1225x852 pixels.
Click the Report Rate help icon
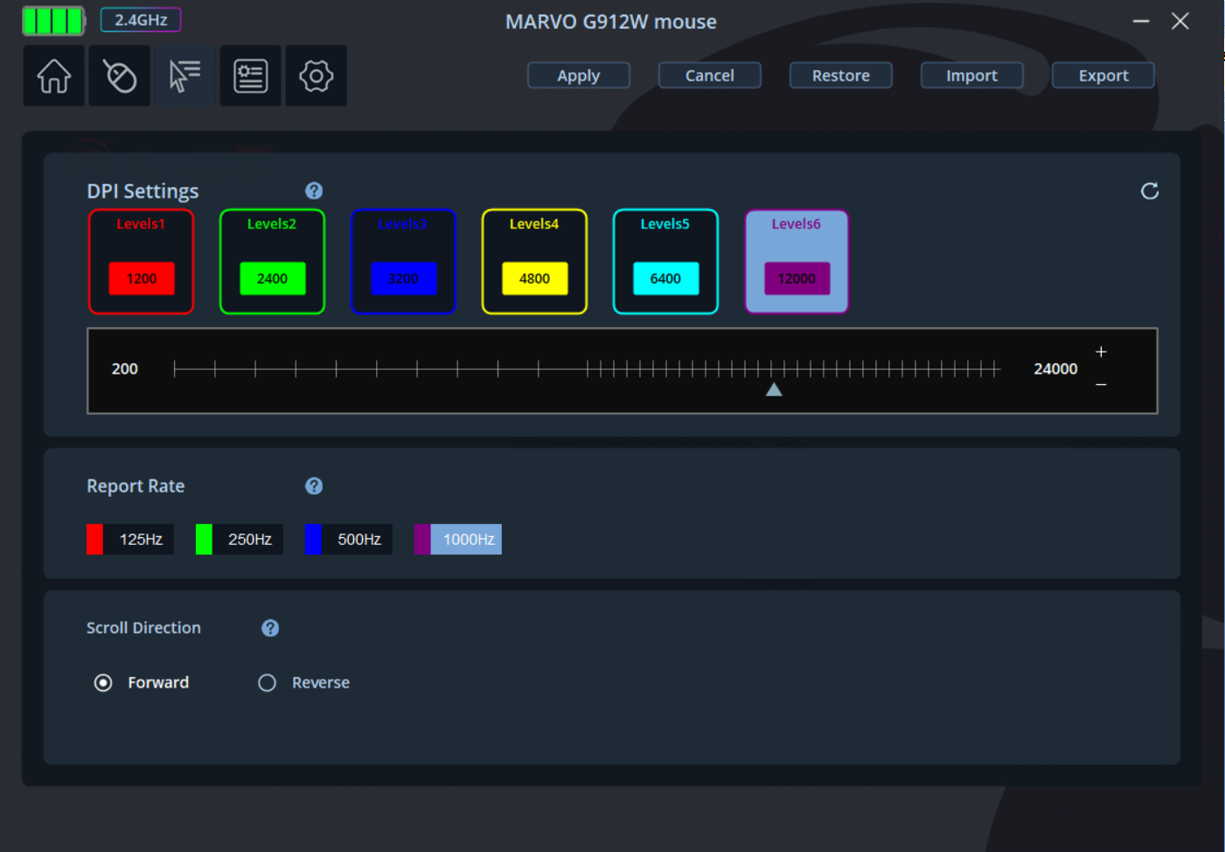point(314,486)
